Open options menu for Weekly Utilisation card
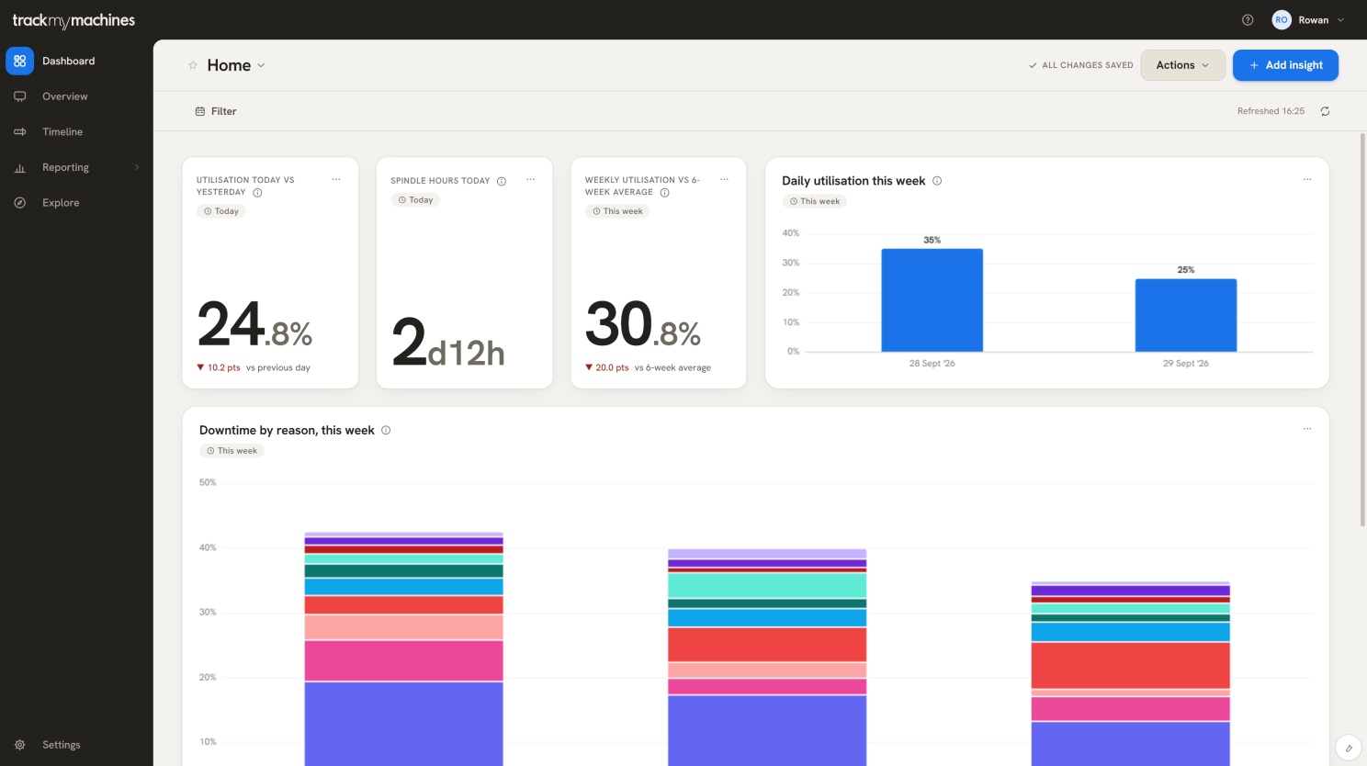1367x766 pixels. [x=725, y=180]
